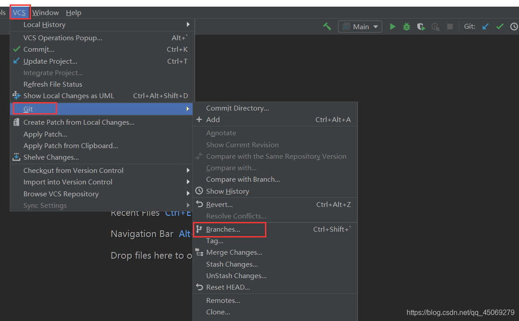The height and width of the screenshot is (321, 519).
Task: Click the reset arrow icon beside Reset HEAD...
Action: [199, 287]
